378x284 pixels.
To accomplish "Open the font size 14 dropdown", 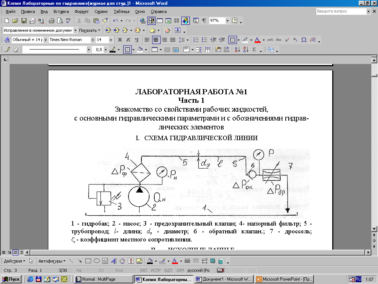I will pyautogui.click(x=111, y=40).
